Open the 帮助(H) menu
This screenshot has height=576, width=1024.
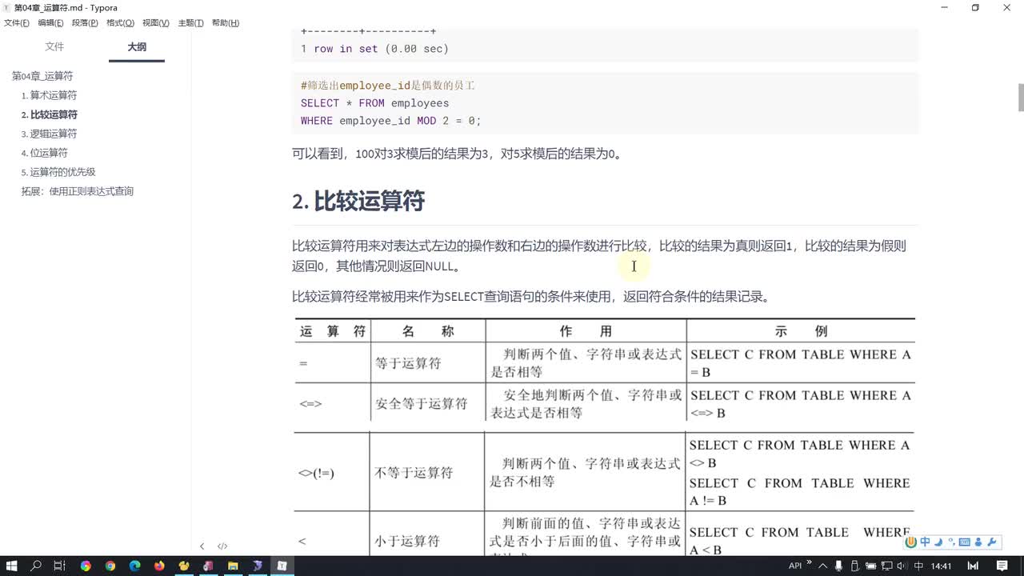point(226,22)
